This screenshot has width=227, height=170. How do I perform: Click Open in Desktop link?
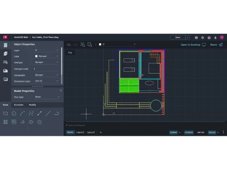pos(193,45)
